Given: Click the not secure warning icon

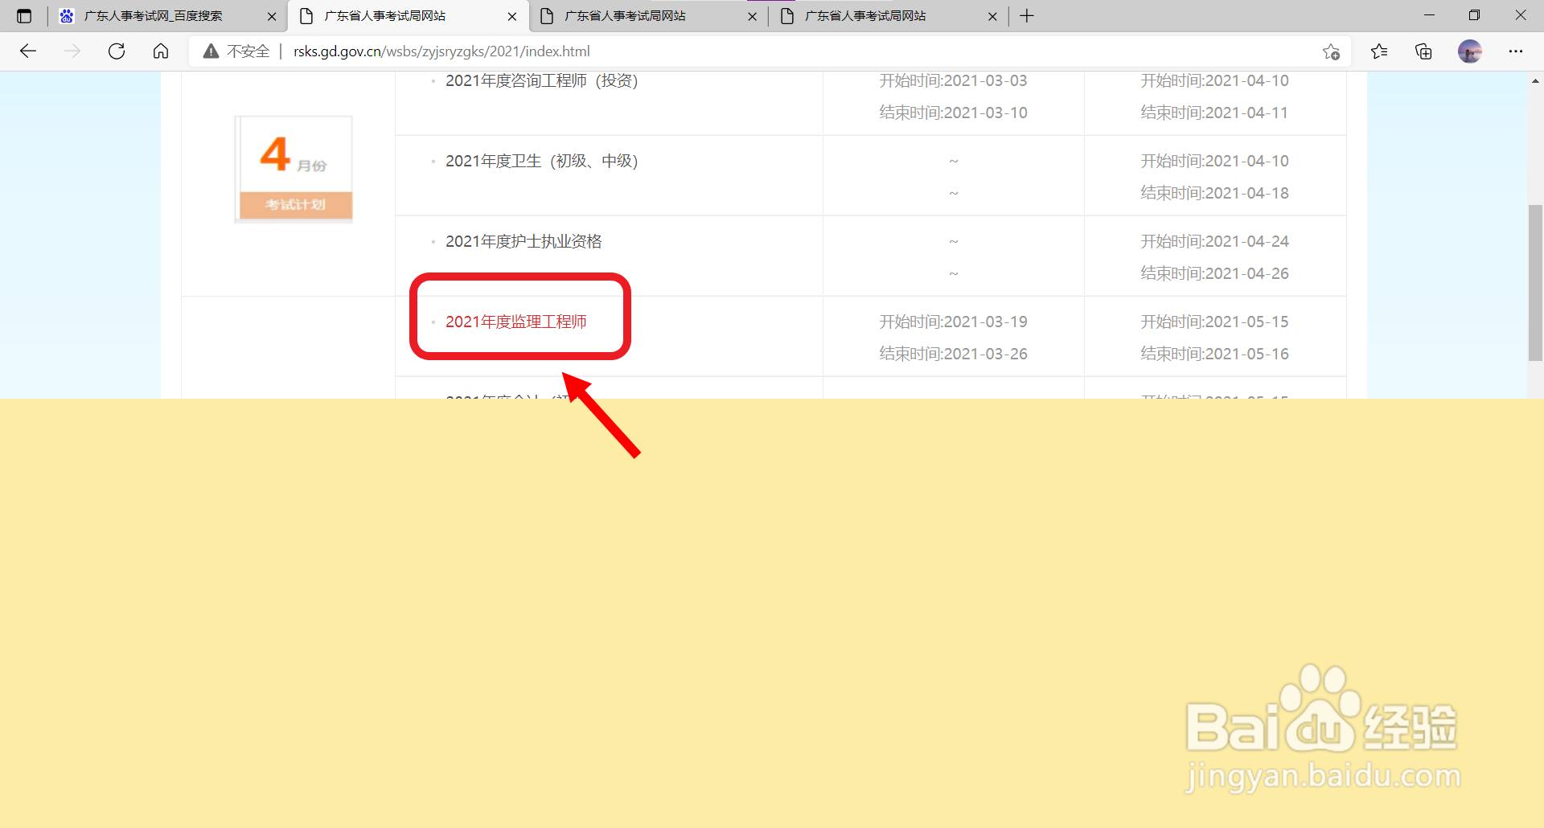Looking at the screenshot, I should click(211, 51).
